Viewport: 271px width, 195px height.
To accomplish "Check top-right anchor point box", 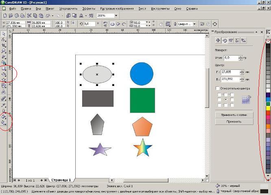I will 232,94.
